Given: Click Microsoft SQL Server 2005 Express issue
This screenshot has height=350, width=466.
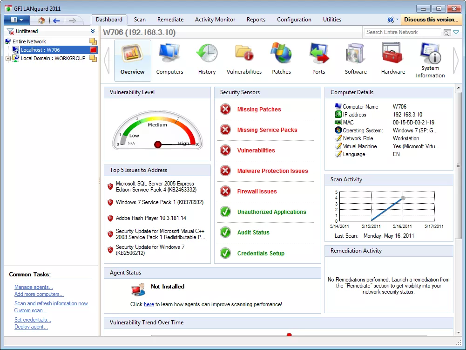Looking at the screenshot, I should [x=156, y=186].
